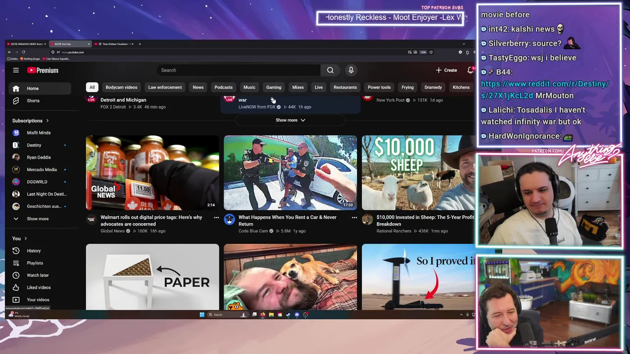Open the YouTube hamburger guide menu
The height and width of the screenshot is (354, 630).
point(16,70)
